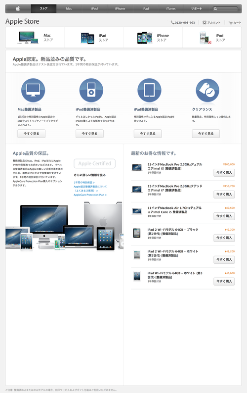Image resolution: width=247 pixels, height=393 pixels.
Task: Open 13インチMacBook Pro 2.5GHz title link
Action: click(175, 166)
